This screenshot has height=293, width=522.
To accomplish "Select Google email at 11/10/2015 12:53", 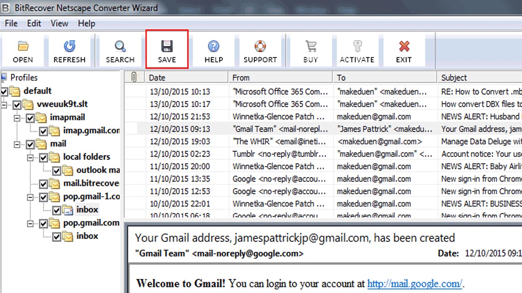I will point(323,191).
